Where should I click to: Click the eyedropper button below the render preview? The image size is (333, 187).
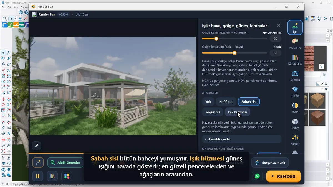36,145
